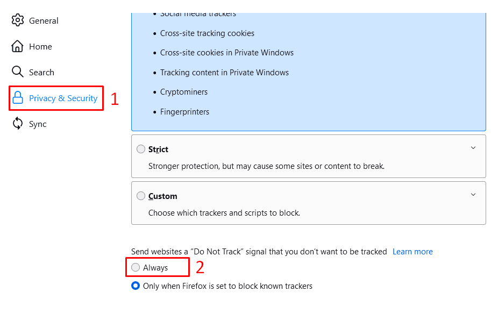Choose the Custom protection radio button
Screen dimensions: 491x313
(x=141, y=196)
